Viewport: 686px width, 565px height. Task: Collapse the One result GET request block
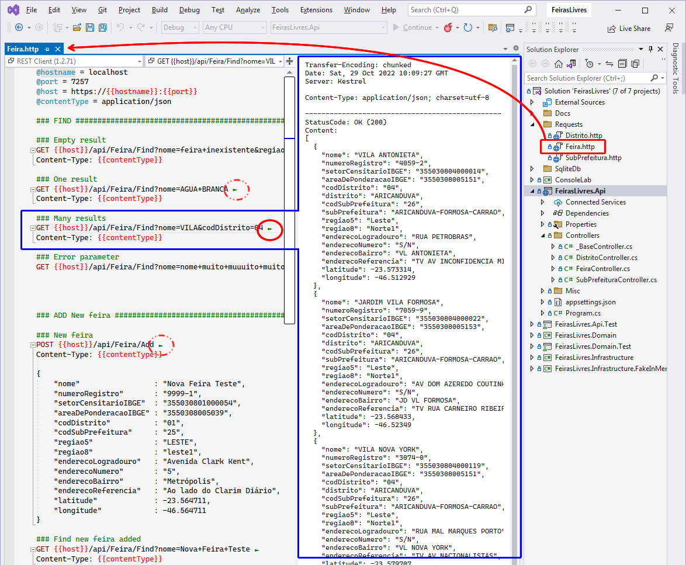click(33, 189)
